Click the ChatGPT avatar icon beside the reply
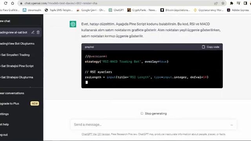The height and width of the screenshot is (141, 251). [73, 24]
